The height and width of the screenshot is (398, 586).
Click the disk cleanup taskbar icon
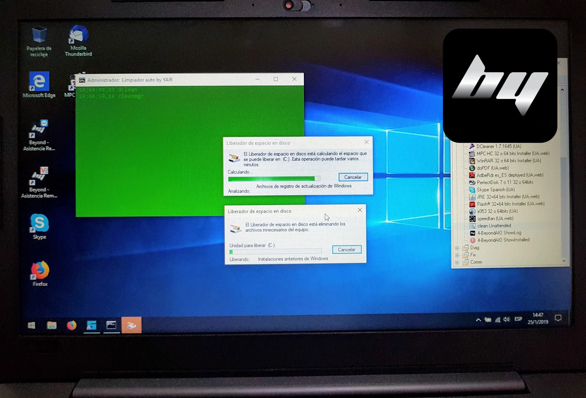tap(131, 325)
